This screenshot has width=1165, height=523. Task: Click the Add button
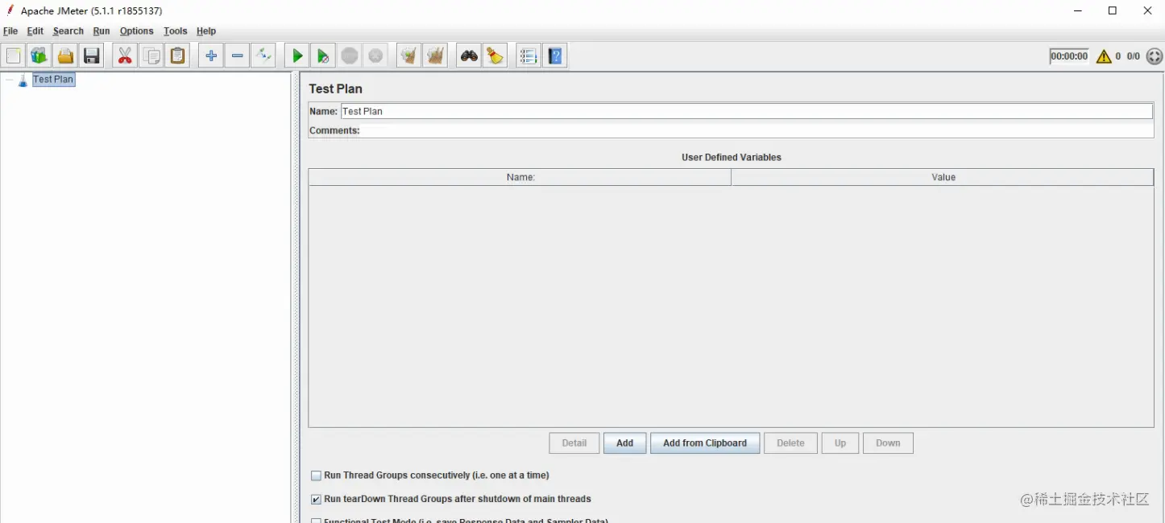(x=625, y=443)
